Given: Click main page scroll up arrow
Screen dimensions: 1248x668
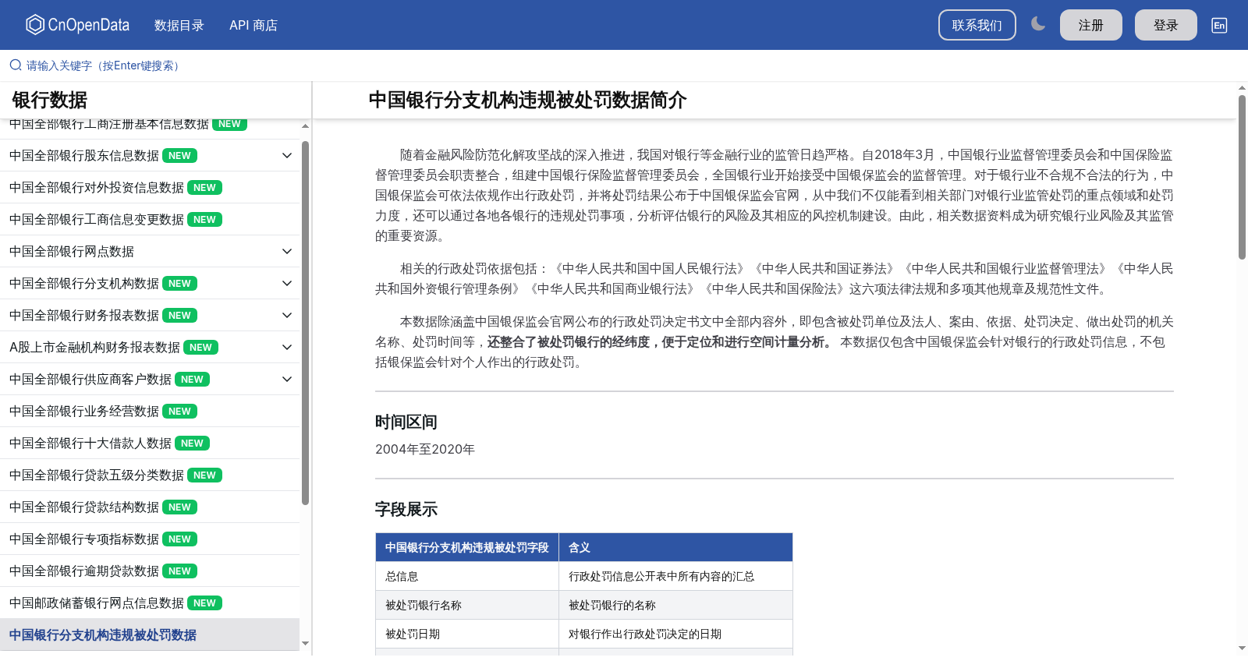Looking at the screenshot, I should click(1242, 87).
